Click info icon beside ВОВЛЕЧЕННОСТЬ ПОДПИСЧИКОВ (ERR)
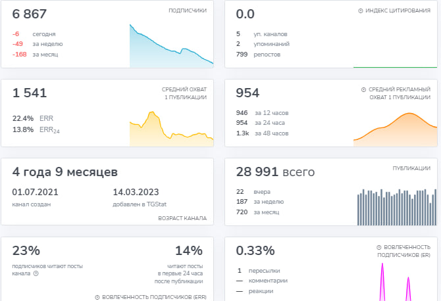Screen dimensions: 441x301 [97, 297]
